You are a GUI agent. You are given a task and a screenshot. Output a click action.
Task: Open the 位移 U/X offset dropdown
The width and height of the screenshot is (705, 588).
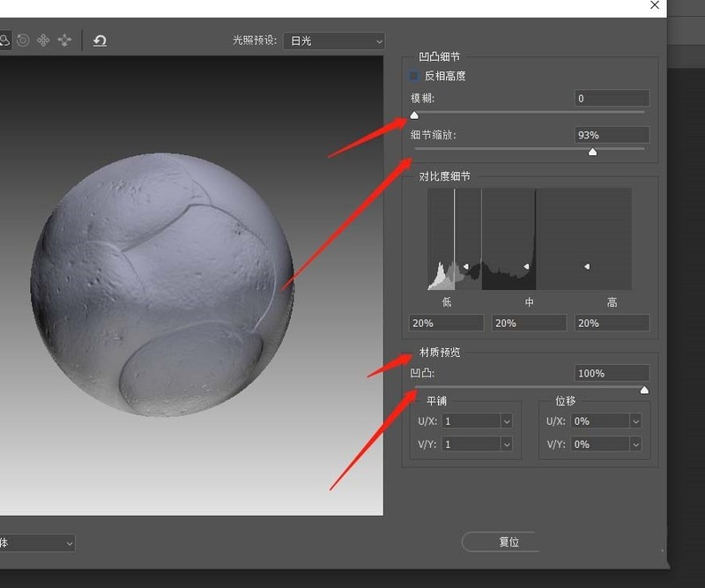click(636, 421)
